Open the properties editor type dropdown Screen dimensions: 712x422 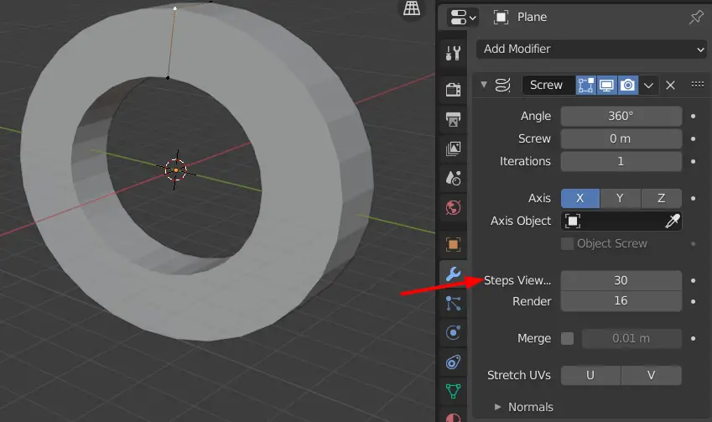462,18
